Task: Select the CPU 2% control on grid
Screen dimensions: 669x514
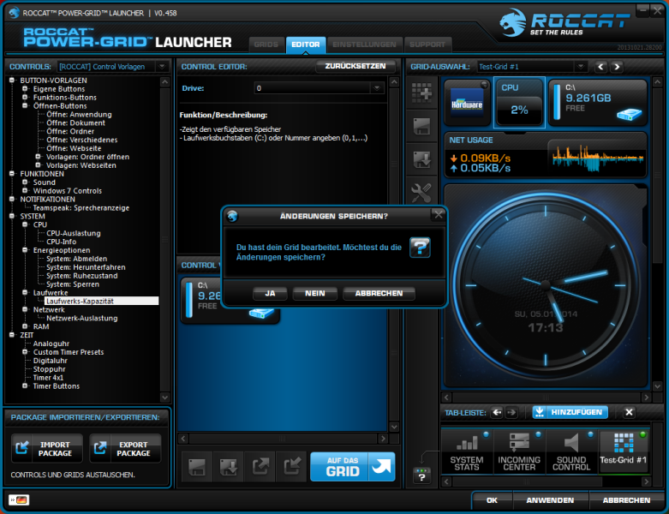Action: pos(519,103)
